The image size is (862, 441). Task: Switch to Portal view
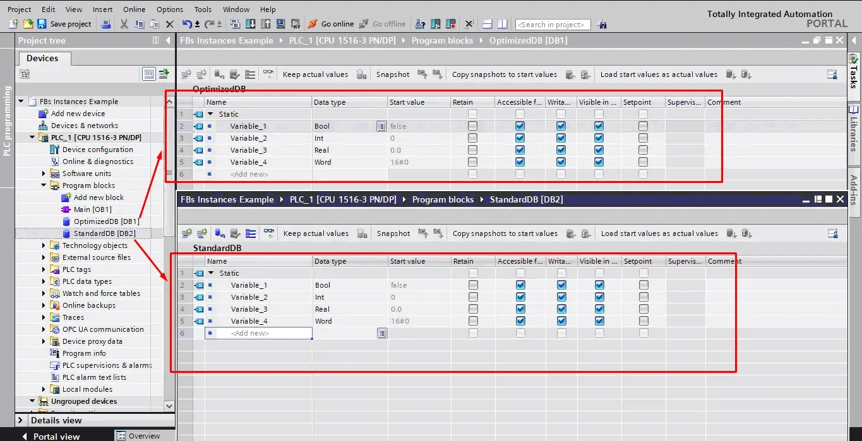pyautogui.click(x=51, y=436)
